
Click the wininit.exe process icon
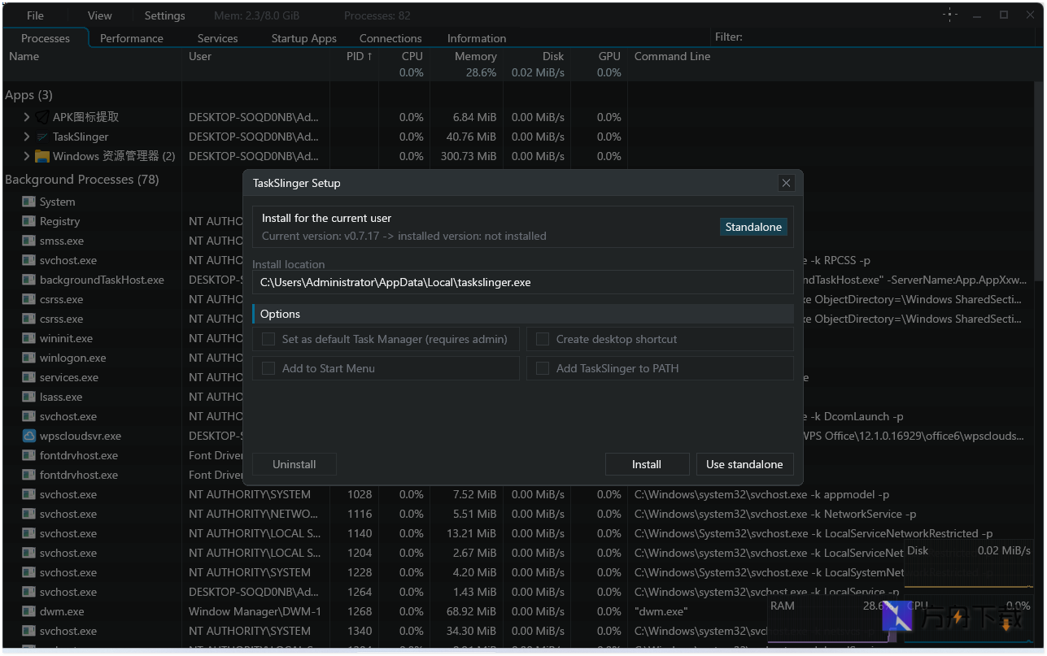(x=28, y=338)
